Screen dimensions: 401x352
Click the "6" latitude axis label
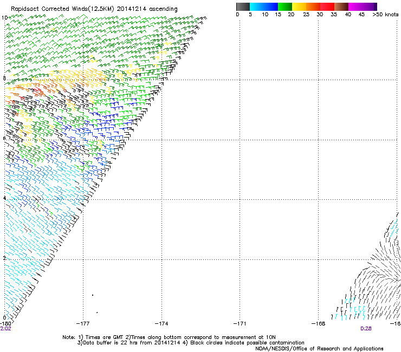point(4,138)
